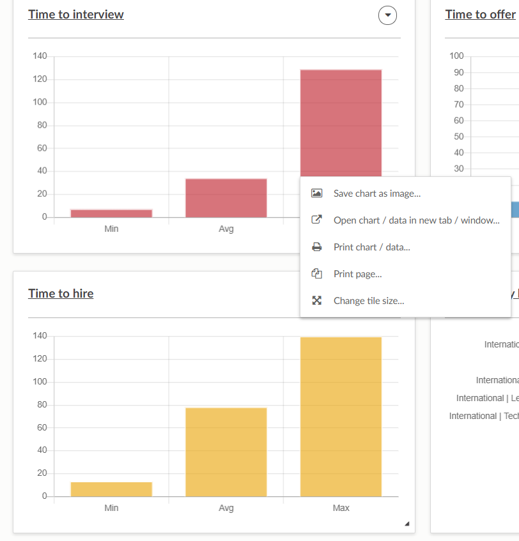Click the yellow Avg bar in Time to hire
Screen dimensions: 519x541
(226, 452)
